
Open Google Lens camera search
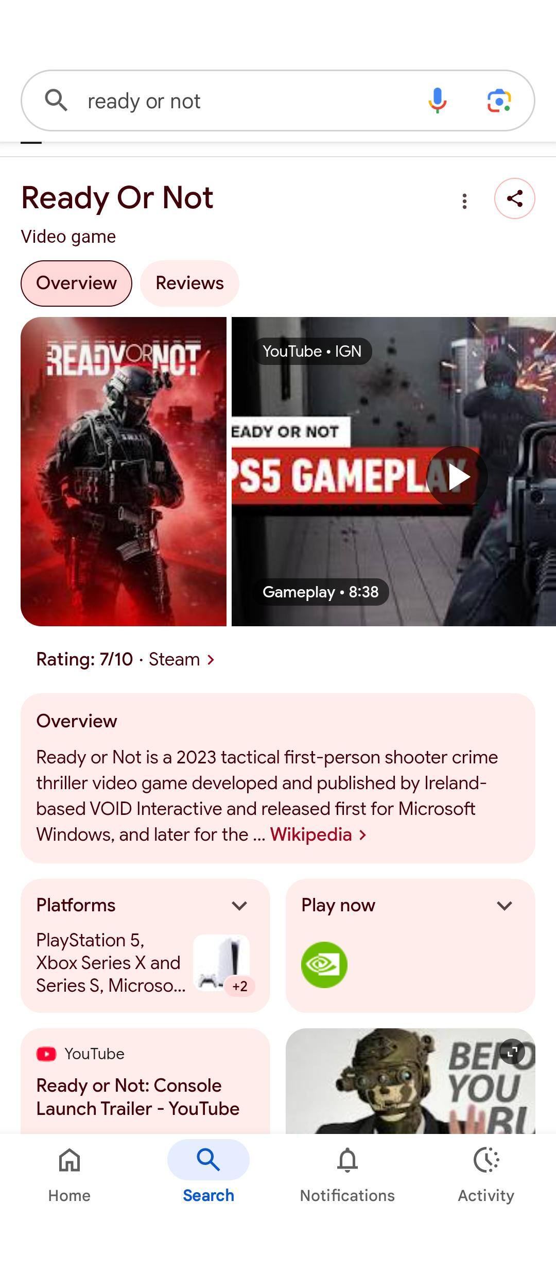(x=499, y=101)
